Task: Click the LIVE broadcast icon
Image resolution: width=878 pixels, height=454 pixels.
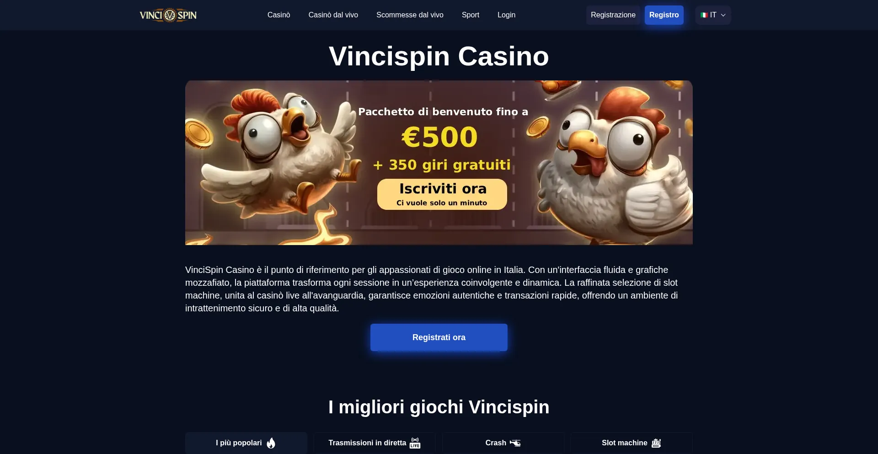Action: 415,443
